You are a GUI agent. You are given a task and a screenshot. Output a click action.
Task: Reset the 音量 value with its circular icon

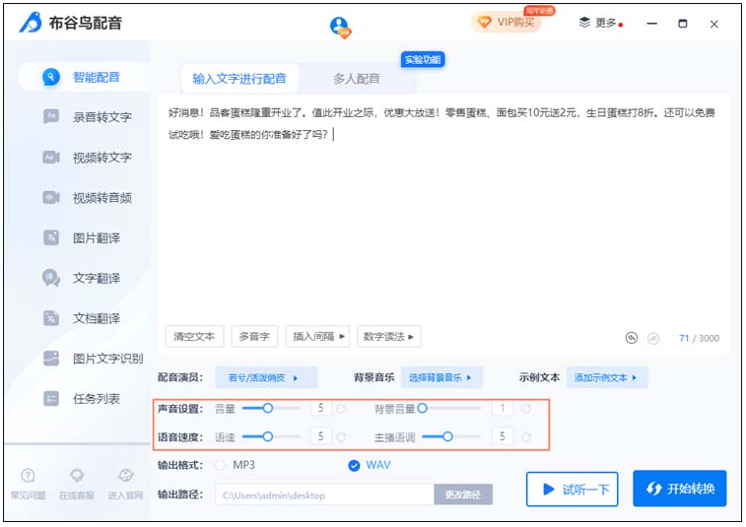pyautogui.click(x=341, y=408)
